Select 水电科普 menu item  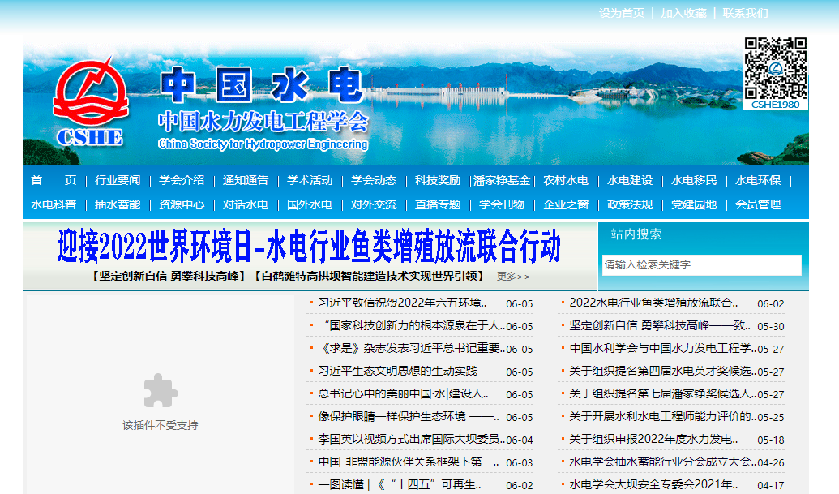(54, 204)
